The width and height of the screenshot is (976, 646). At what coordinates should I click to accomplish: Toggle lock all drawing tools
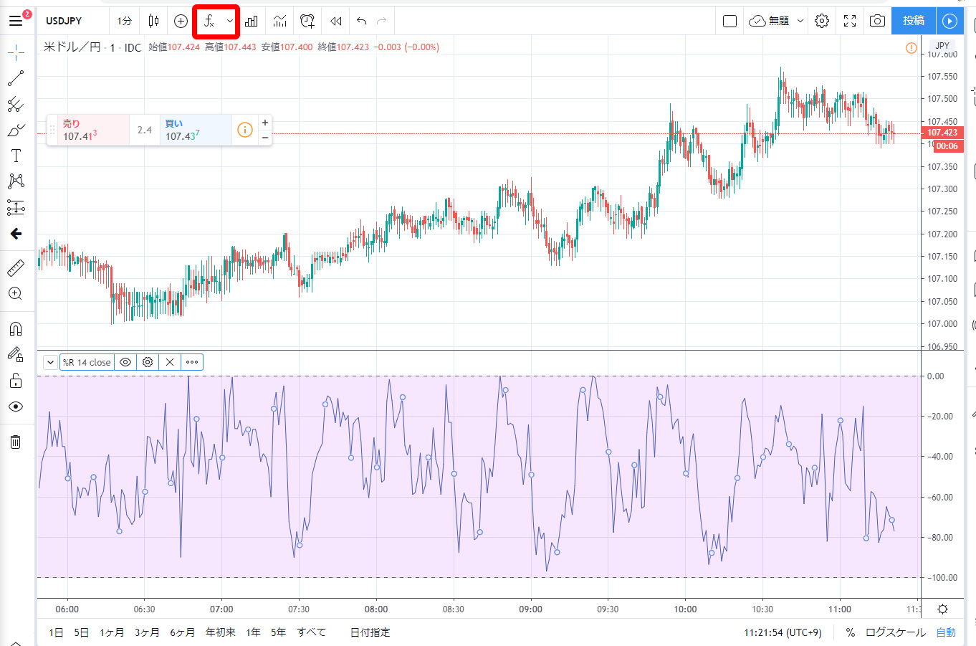tap(16, 381)
